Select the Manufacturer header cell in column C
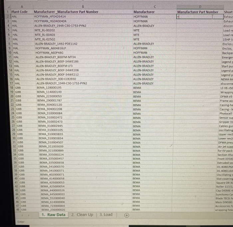 coord(155,12)
